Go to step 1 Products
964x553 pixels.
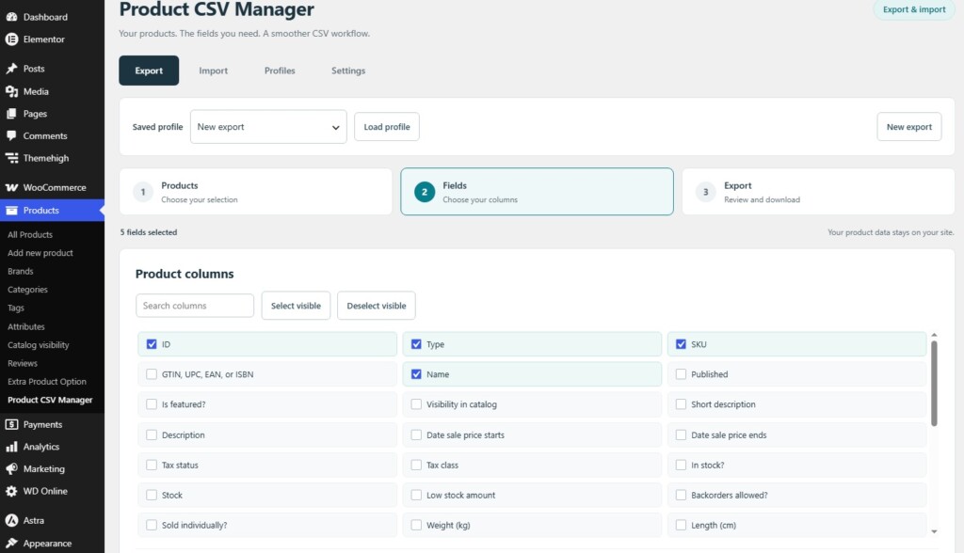[256, 192]
